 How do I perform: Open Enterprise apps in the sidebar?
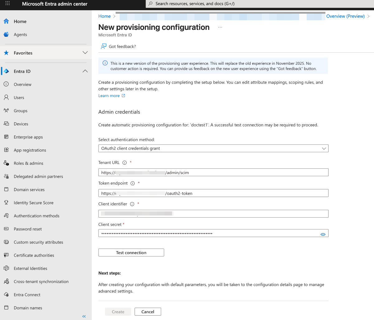tap(28, 137)
